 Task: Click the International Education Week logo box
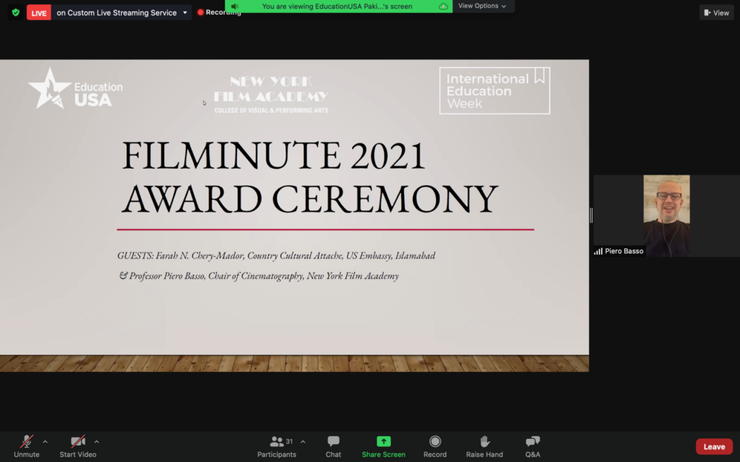[494, 90]
